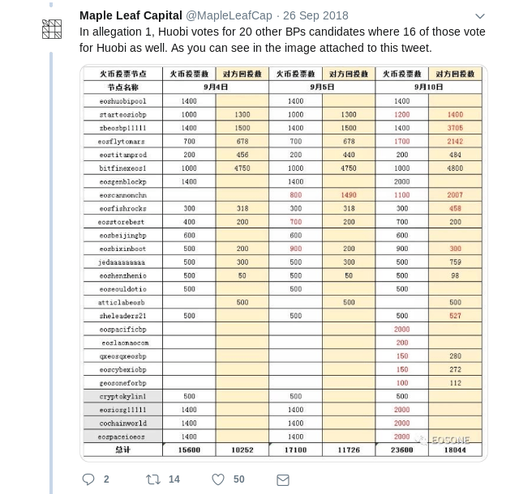Click the bitfinexeos1 row label in the image
This screenshot has height=494, width=519.
click(122, 168)
